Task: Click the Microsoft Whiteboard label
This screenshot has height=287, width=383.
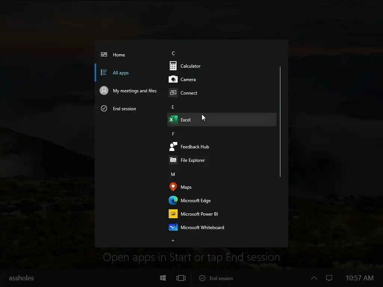Action: point(202,228)
